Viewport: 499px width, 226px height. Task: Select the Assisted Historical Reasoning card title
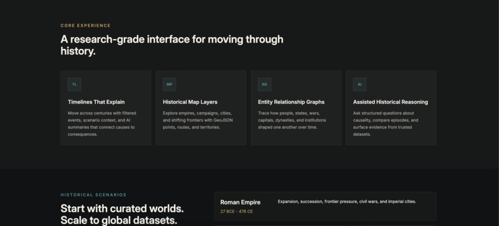(x=391, y=102)
